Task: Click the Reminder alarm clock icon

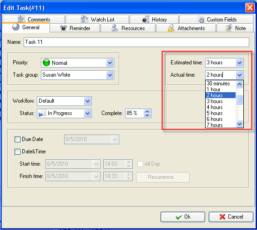Action: click(x=63, y=28)
